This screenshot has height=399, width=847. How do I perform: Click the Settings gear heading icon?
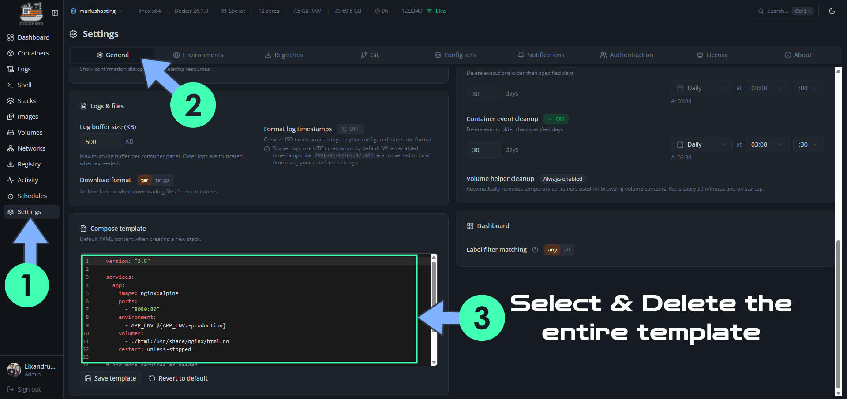pos(74,34)
